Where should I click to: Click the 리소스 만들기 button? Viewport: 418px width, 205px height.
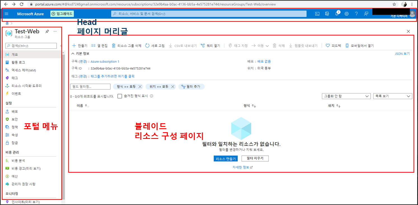tap(225, 159)
